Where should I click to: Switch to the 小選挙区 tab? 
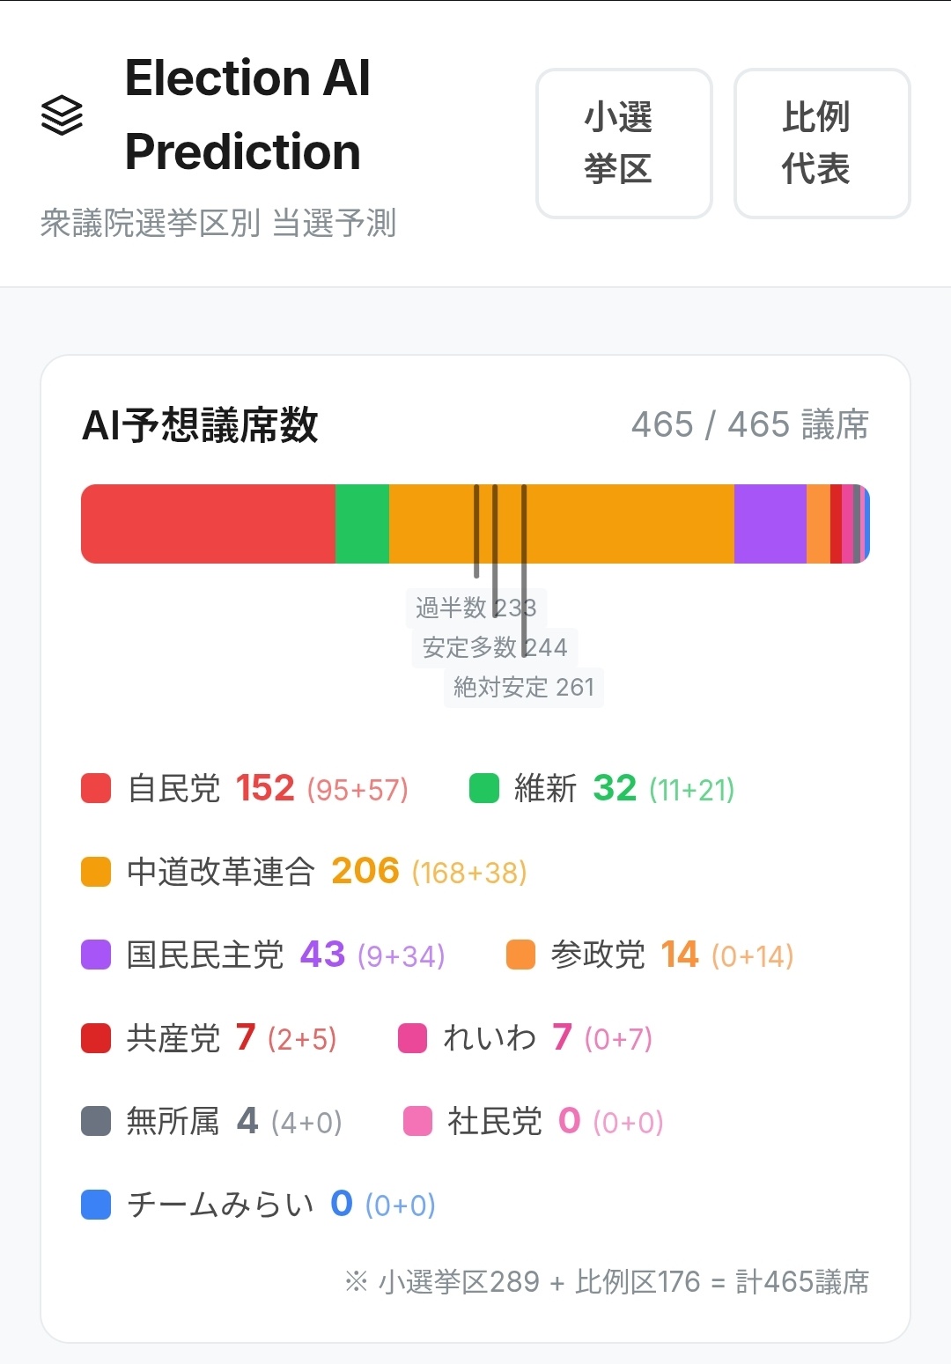[623, 144]
